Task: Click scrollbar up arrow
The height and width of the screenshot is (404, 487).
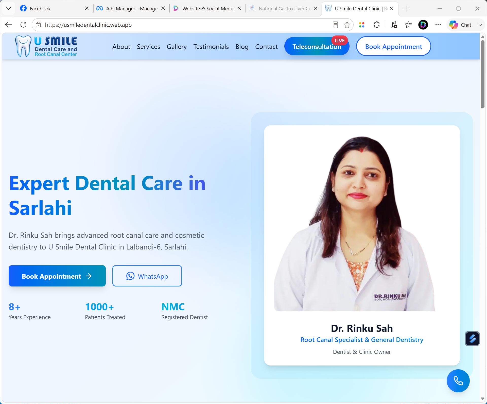Action: coord(483,37)
